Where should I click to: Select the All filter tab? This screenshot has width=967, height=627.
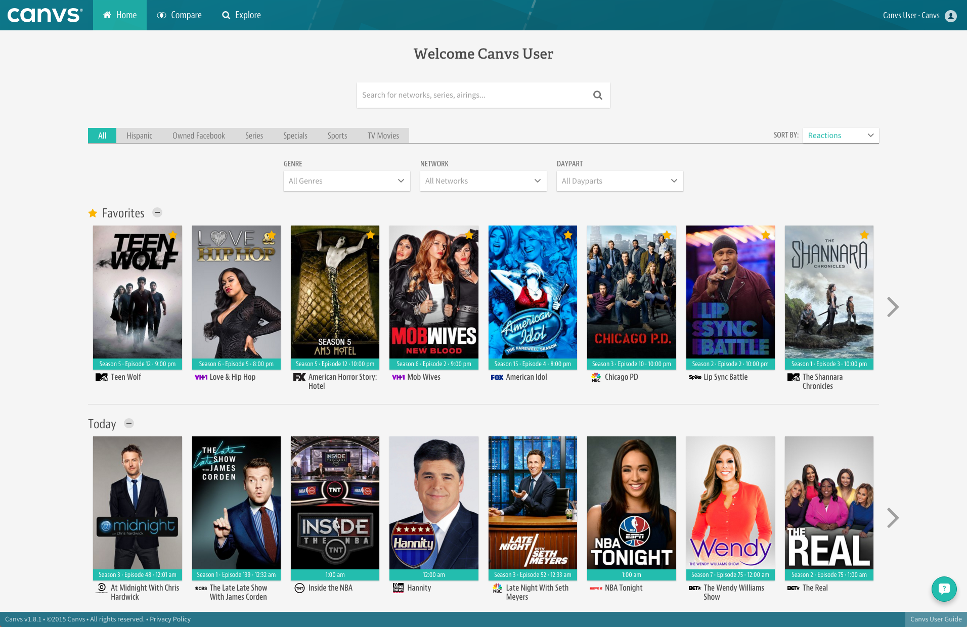pos(102,136)
